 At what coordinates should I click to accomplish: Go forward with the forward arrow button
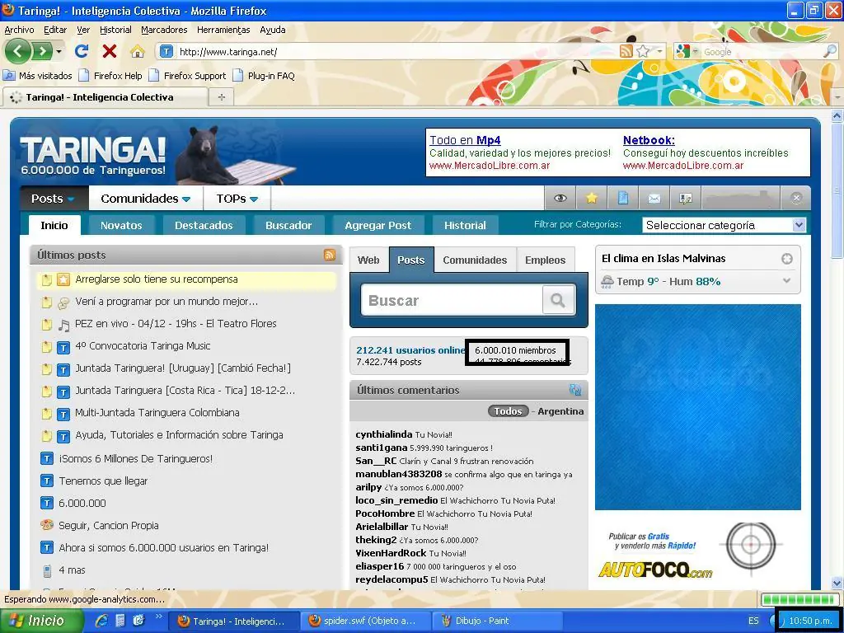pos(42,52)
